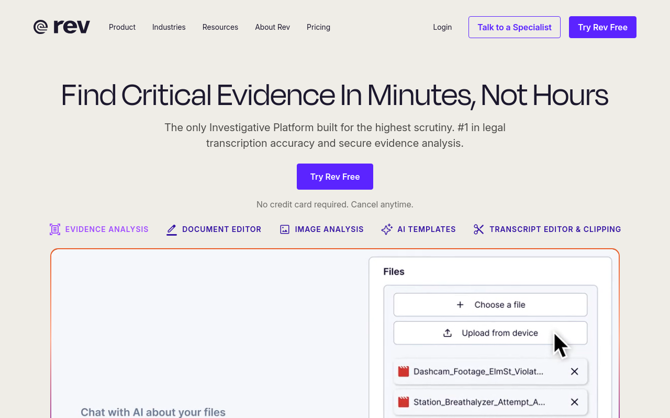Open the Resources menu

220,27
